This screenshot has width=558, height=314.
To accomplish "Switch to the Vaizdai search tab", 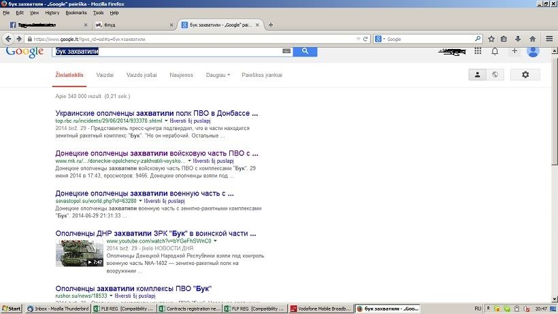I will 105,75.
